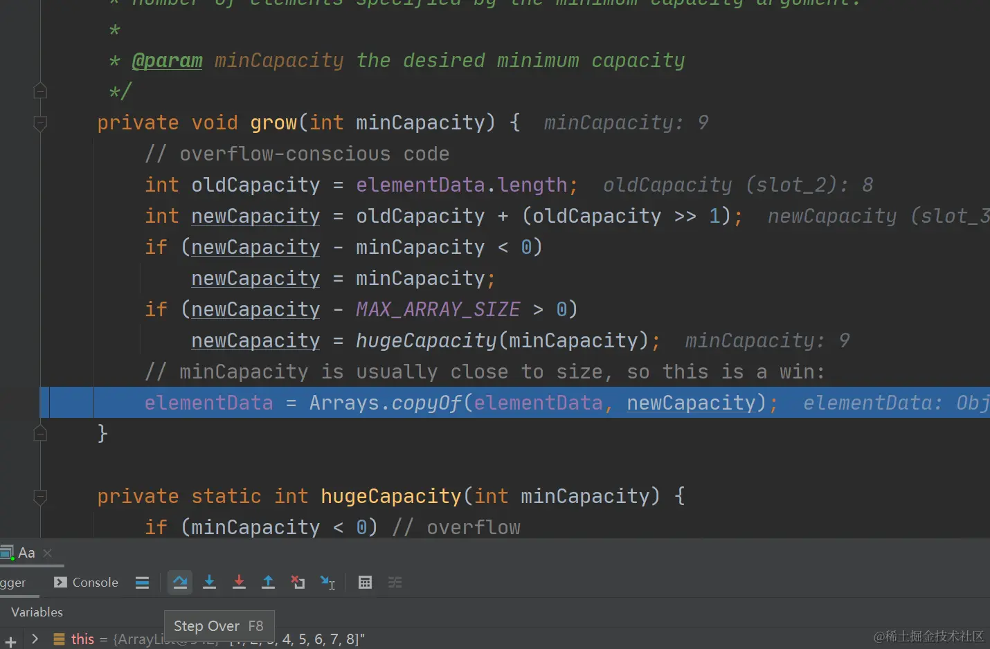The image size is (990, 649).
Task: Click the red Force Step Into icon
Action: [239, 582]
